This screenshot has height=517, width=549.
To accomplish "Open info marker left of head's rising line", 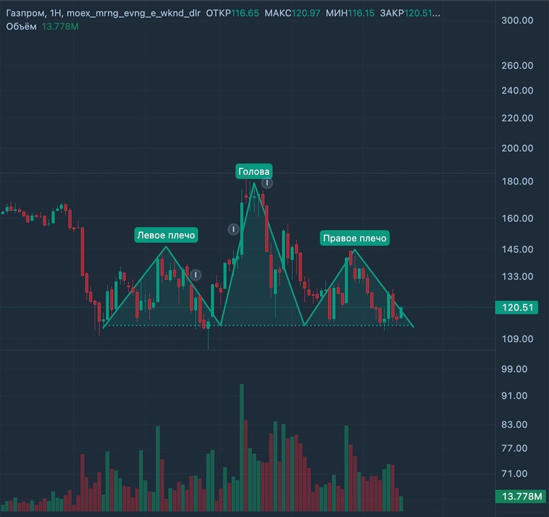I will coord(233,229).
